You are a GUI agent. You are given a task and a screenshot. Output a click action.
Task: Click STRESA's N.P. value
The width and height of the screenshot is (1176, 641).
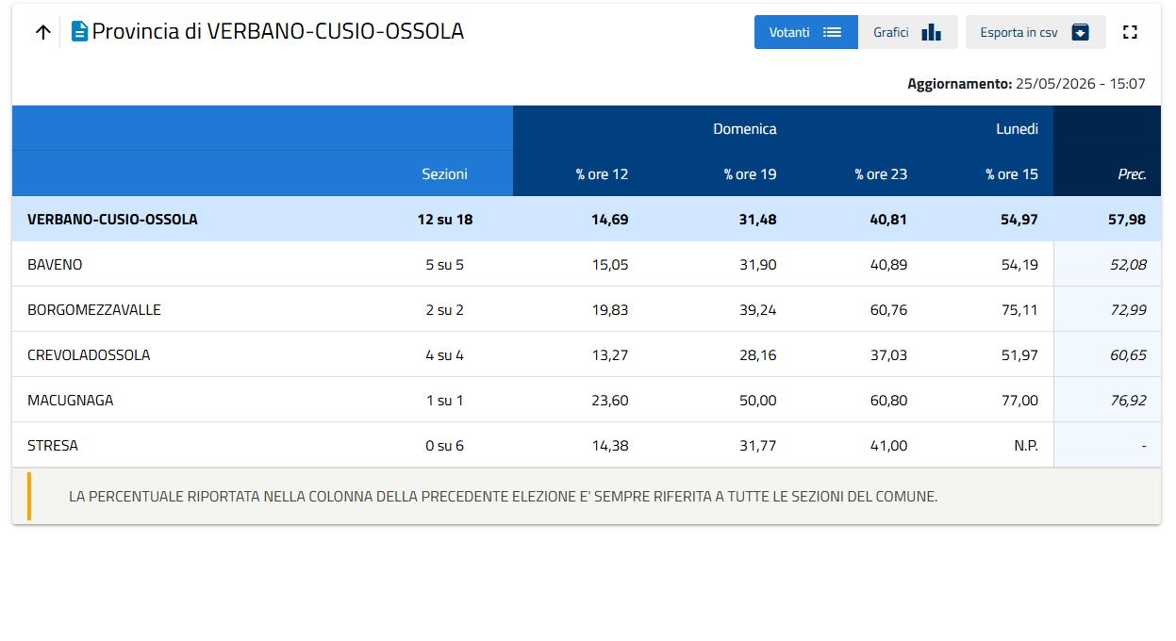pyautogui.click(x=1026, y=446)
